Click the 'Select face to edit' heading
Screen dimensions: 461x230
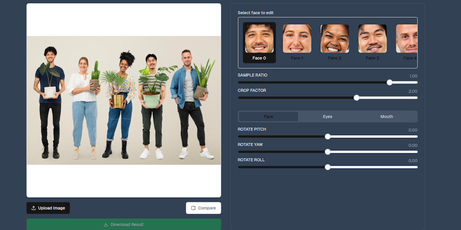point(256,13)
